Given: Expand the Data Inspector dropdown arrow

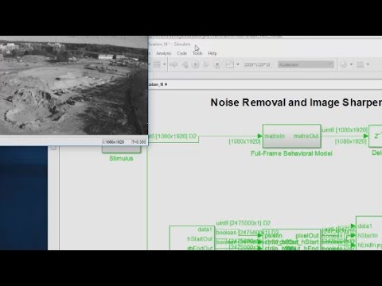Looking at the screenshot, I should coord(238,64).
